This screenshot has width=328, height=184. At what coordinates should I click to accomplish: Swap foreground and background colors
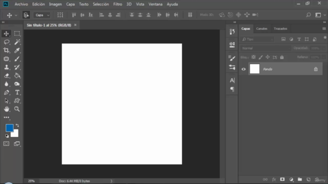pos(17,125)
